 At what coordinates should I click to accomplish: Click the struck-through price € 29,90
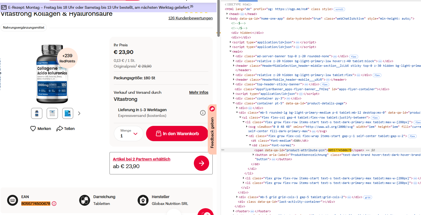click(145, 66)
